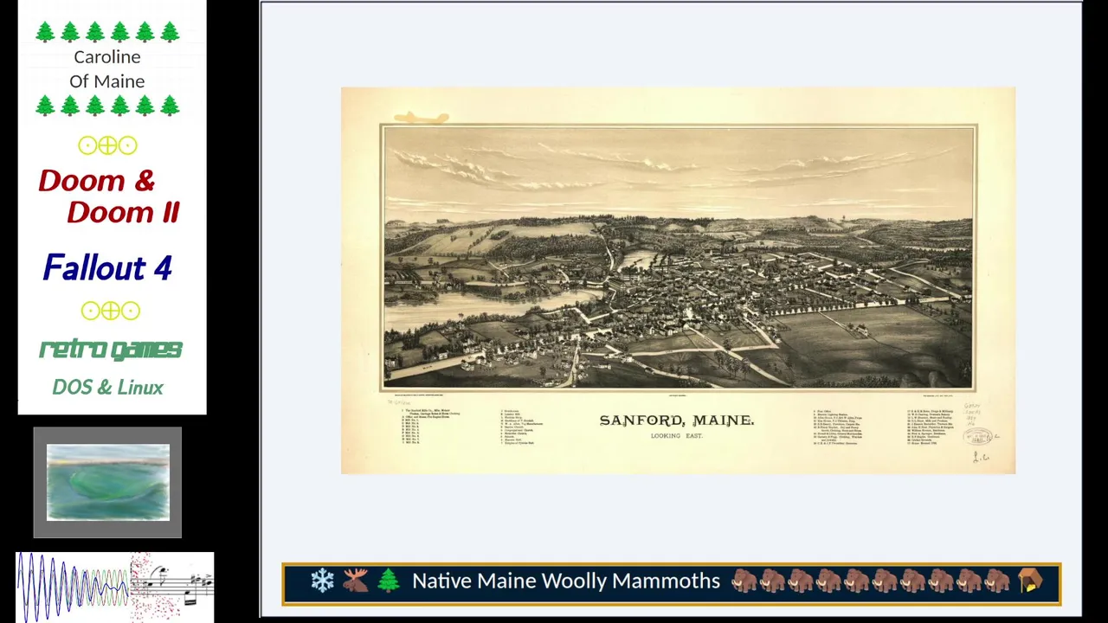The width and height of the screenshot is (1108, 623).
Task: Click the 'SANFORD, MAINE.' map title
Action: (x=677, y=421)
